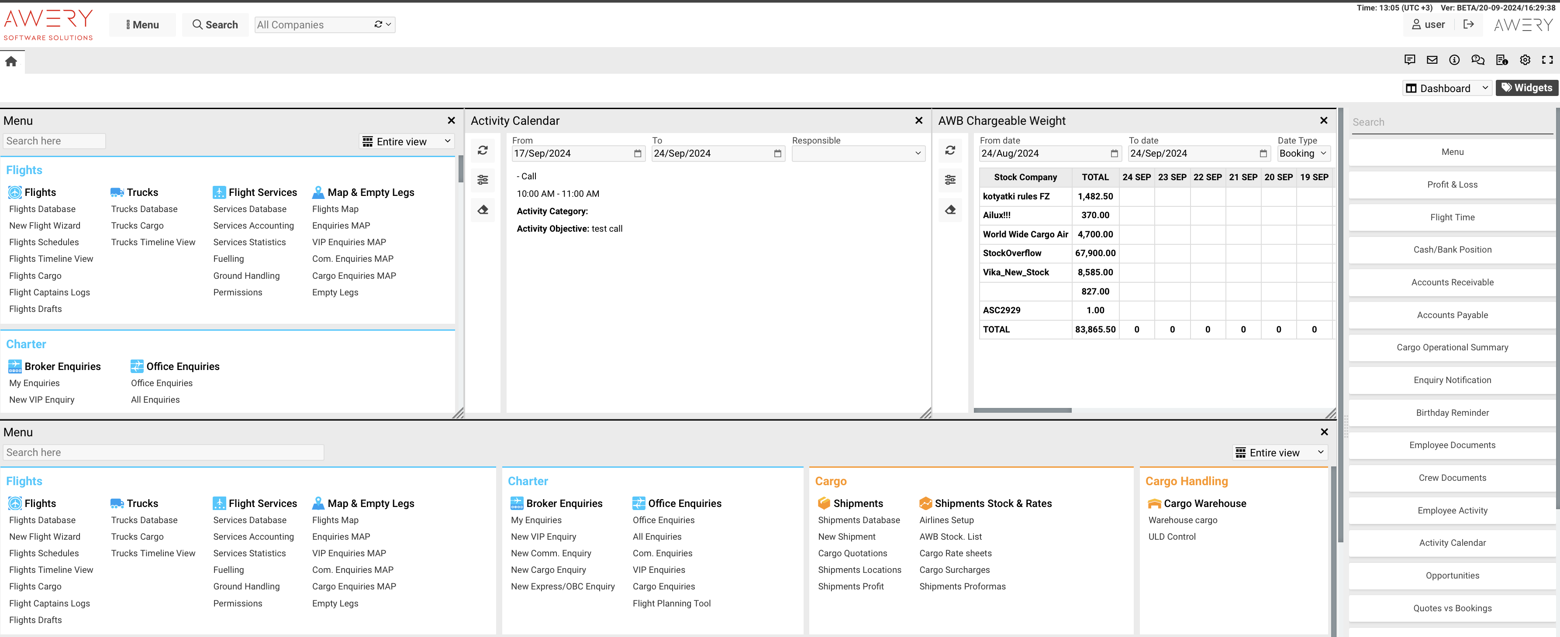Image resolution: width=1560 pixels, height=637 pixels.
Task: Click the Home tab icon
Action: coord(11,61)
